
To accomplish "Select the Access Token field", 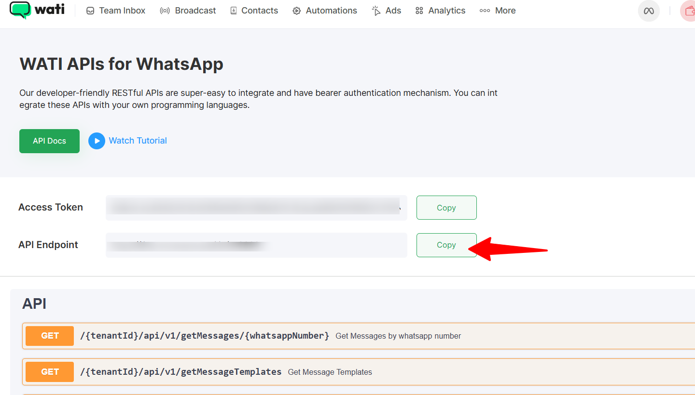I will click(x=256, y=208).
